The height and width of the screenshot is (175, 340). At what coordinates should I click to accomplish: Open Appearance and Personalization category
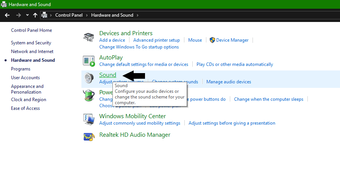pos(27,89)
